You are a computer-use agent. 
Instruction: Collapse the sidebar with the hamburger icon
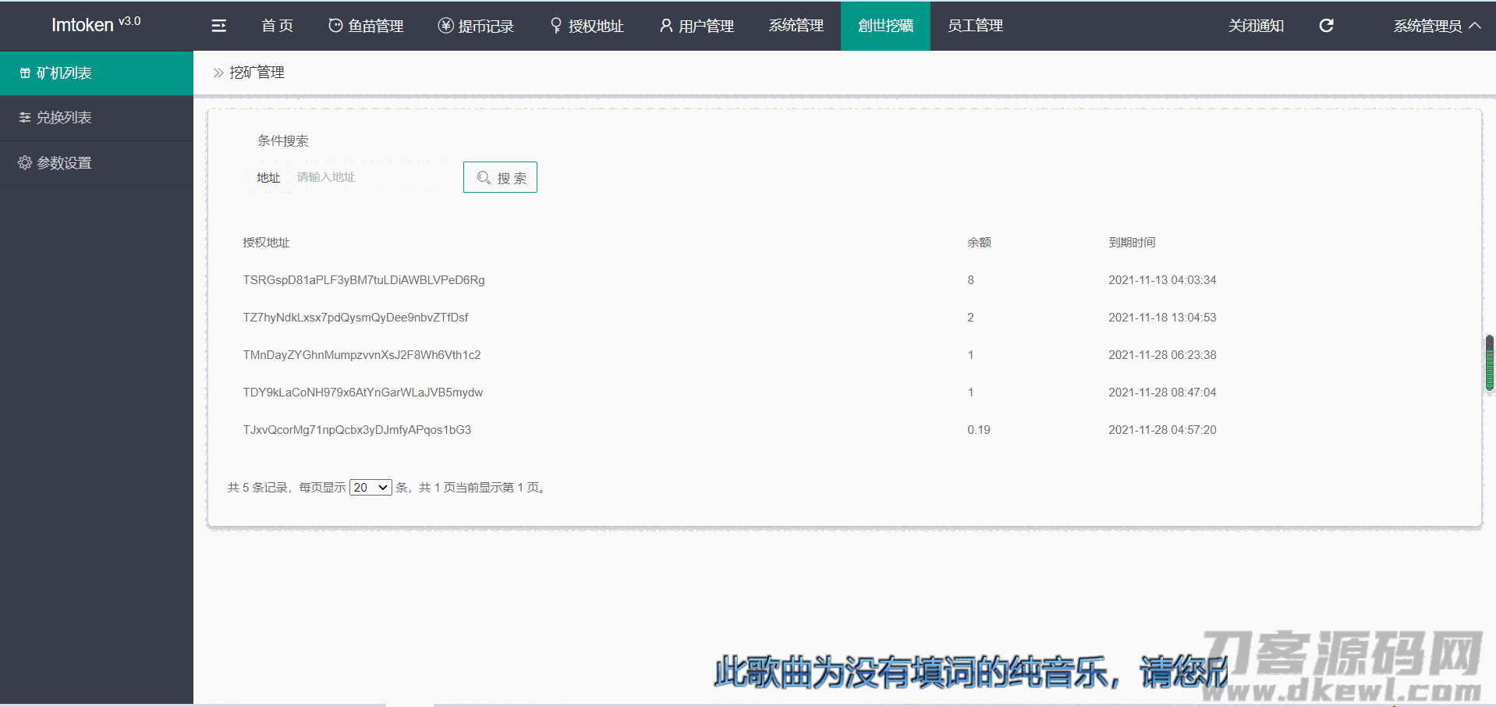tap(219, 26)
